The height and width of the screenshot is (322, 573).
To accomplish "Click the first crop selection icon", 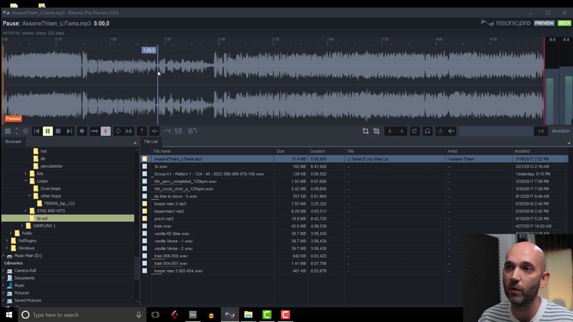I will click(x=365, y=131).
